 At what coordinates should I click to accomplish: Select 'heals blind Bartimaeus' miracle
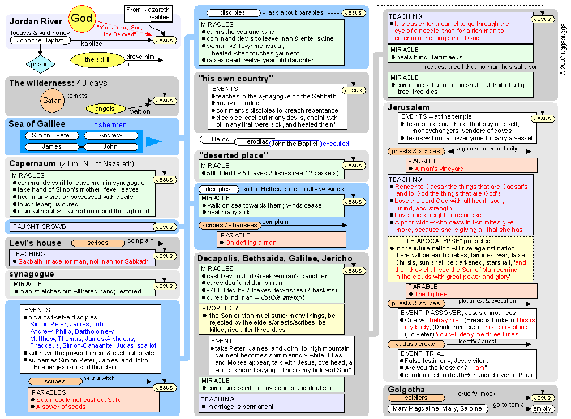tap(430, 57)
